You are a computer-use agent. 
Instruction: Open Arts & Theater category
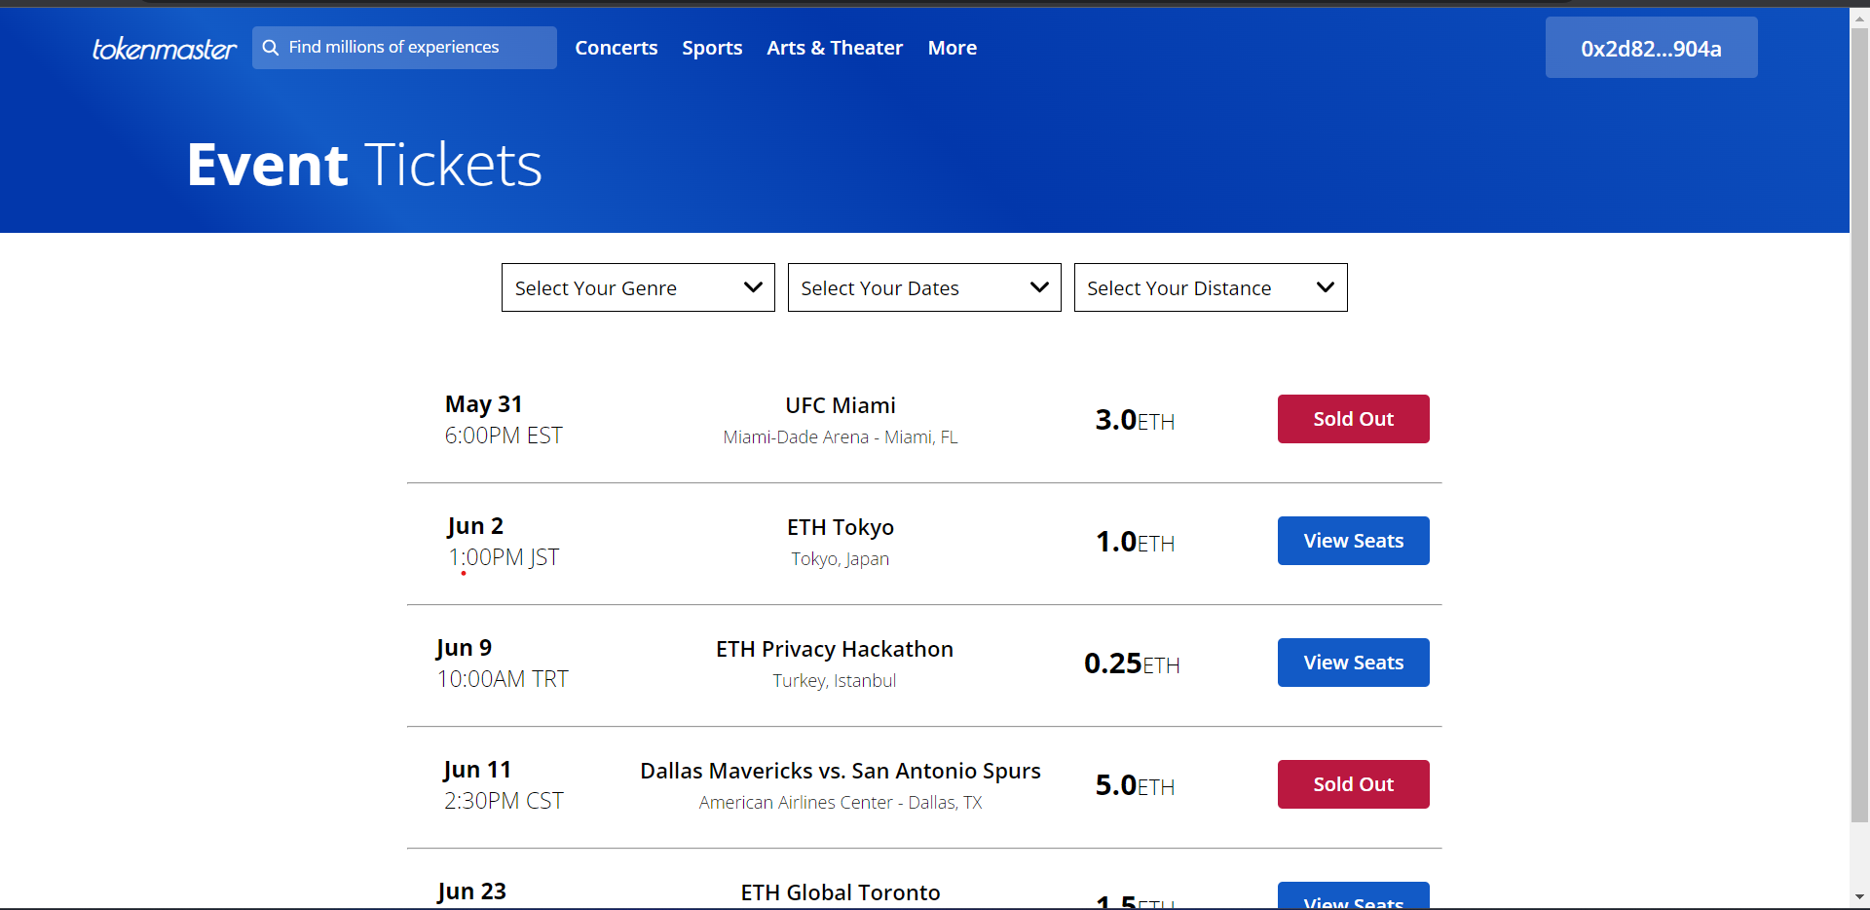click(835, 48)
